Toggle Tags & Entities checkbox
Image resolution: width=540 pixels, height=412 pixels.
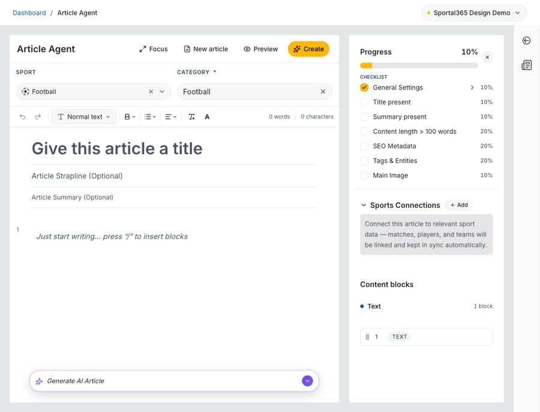(364, 161)
